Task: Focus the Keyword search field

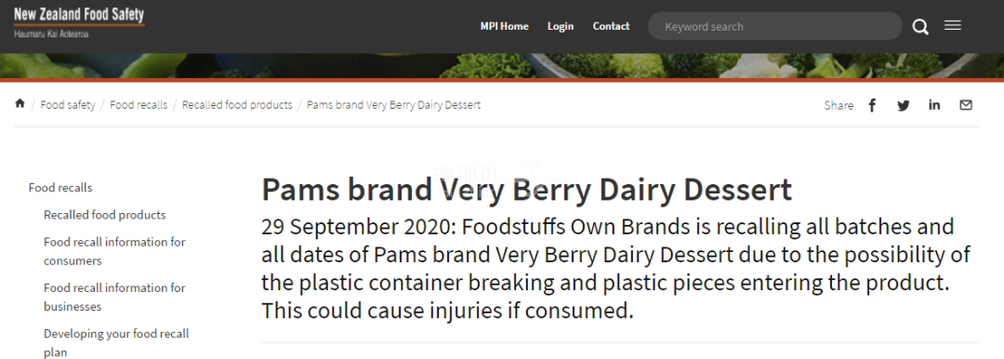Action: (774, 26)
